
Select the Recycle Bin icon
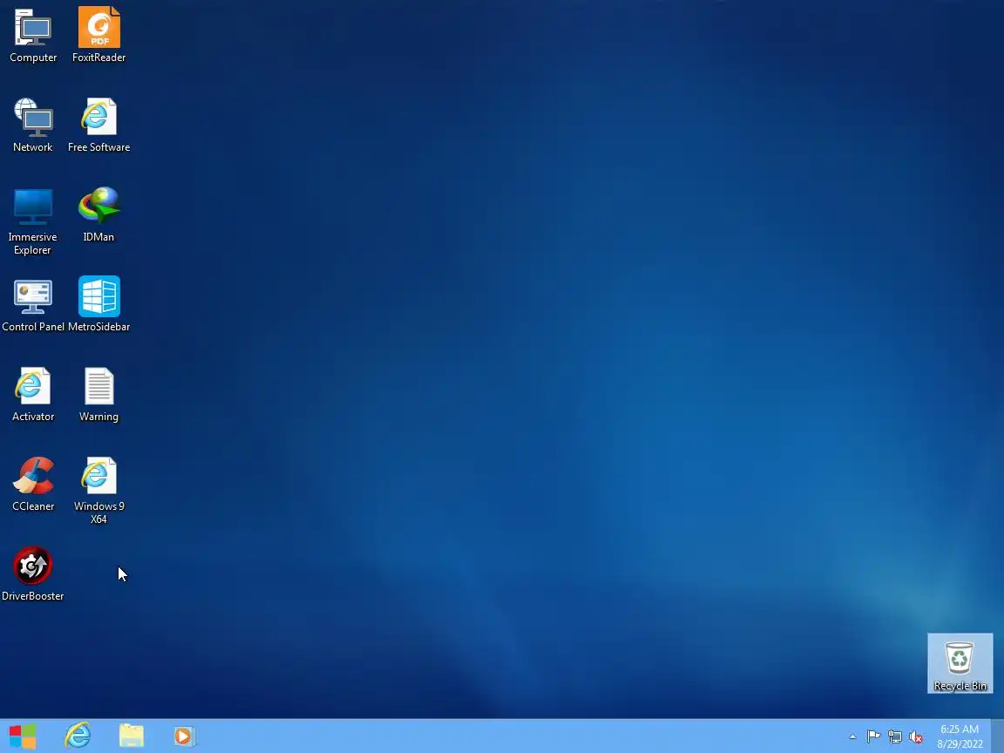pyautogui.click(x=960, y=663)
